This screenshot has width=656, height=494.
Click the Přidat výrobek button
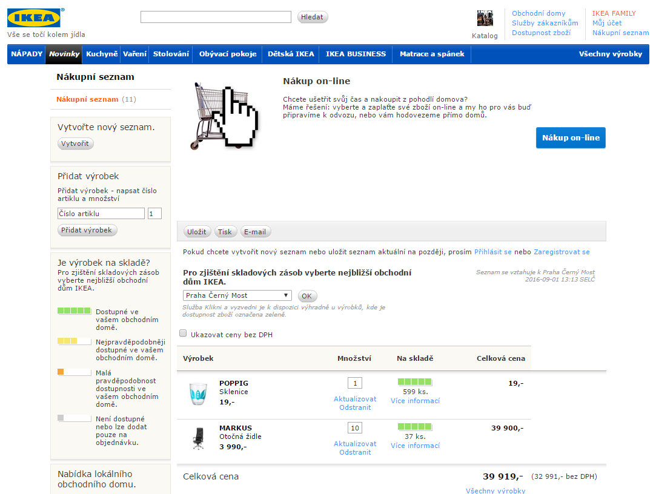(87, 230)
